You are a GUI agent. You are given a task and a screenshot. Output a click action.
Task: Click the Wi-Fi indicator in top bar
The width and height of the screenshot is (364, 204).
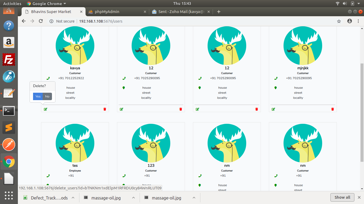point(338,3)
